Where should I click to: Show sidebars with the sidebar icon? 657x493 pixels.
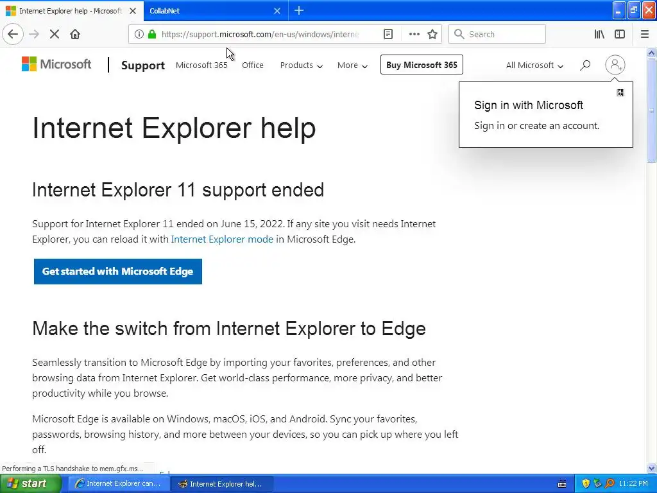point(620,34)
